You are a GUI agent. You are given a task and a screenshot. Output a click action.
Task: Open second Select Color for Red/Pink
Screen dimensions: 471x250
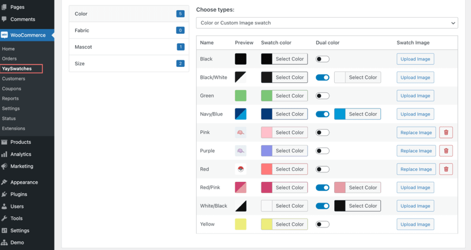[357, 187]
